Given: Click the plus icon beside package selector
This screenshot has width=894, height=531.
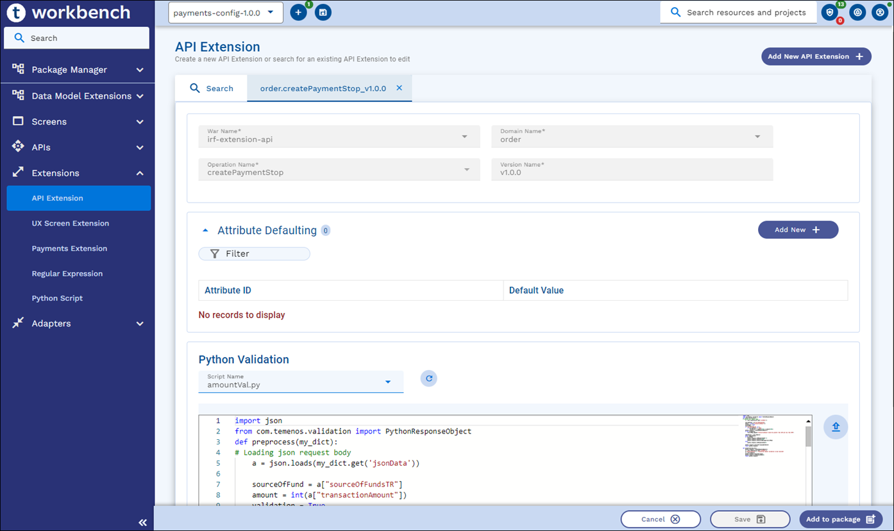Looking at the screenshot, I should [x=298, y=12].
